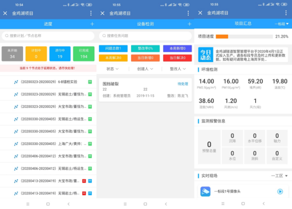
Task: Click the 搜索计划/节点名称 search field
Action: click(48, 36)
